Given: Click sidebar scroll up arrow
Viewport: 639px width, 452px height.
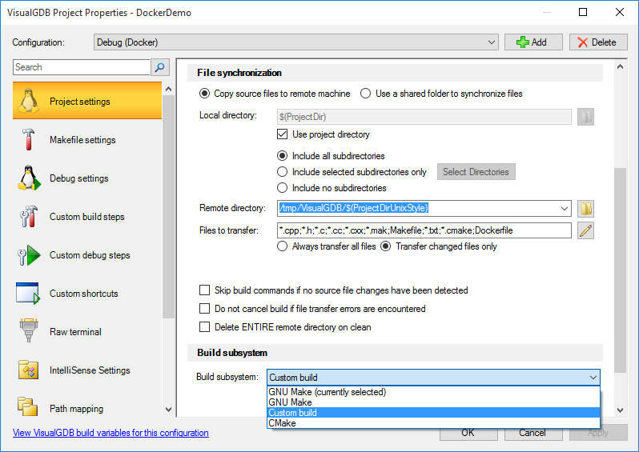Looking at the screenshot, I should tap(168, 89).
